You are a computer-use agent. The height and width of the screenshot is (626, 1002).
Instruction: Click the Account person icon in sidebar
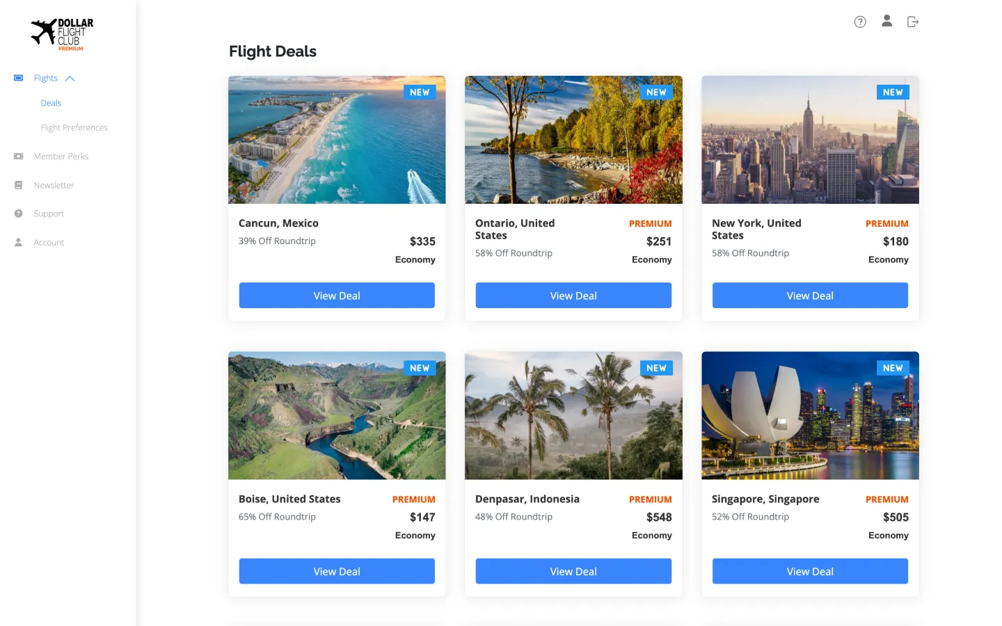pyautogui.click(x=17, y=242)
